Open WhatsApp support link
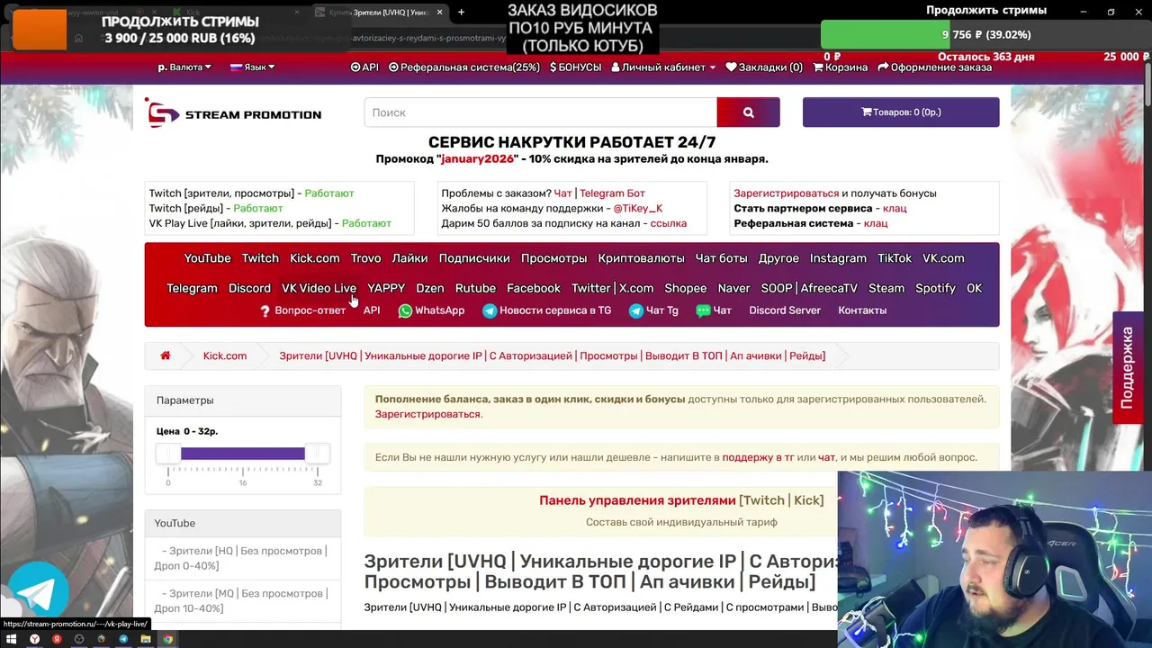This screenshot has height=648, width=1152. click(x=431, y=310)
